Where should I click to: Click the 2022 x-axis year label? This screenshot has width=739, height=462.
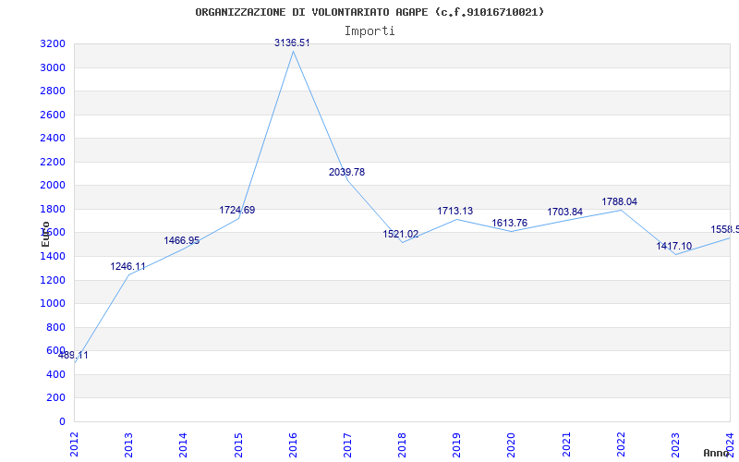point(621,445)
